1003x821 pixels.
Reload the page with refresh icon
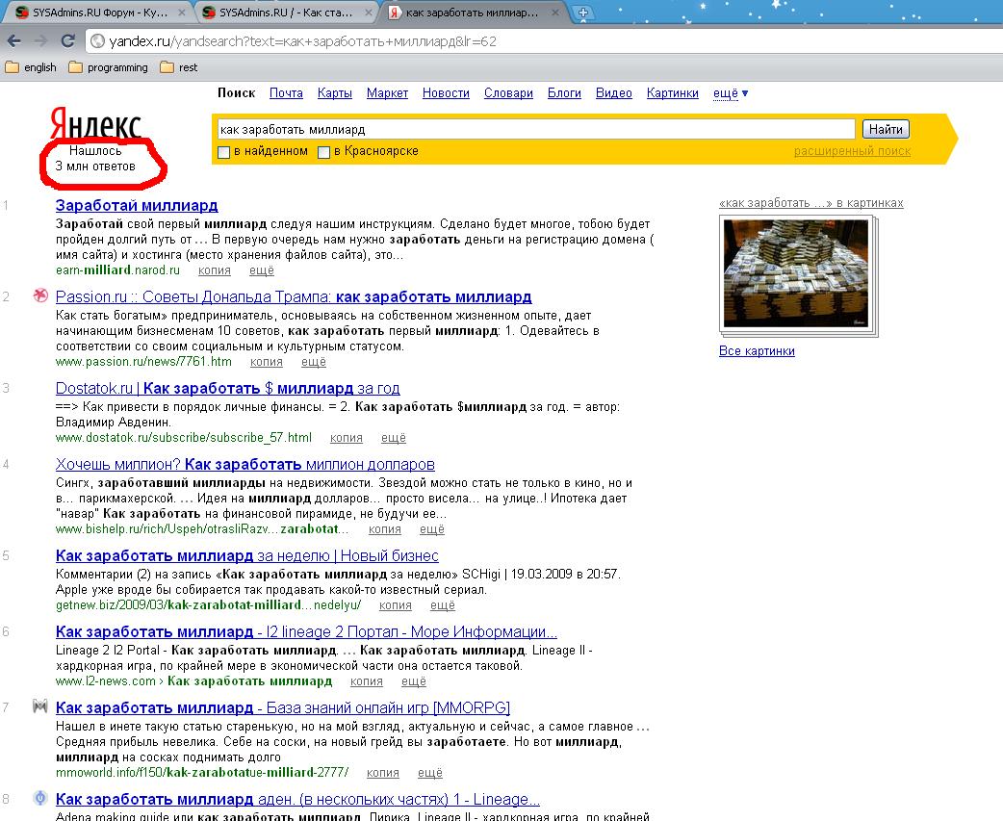[67, 41]
